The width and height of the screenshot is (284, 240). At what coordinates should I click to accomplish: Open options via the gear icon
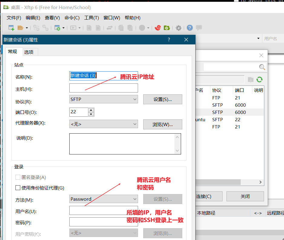[x=178, y=28]
